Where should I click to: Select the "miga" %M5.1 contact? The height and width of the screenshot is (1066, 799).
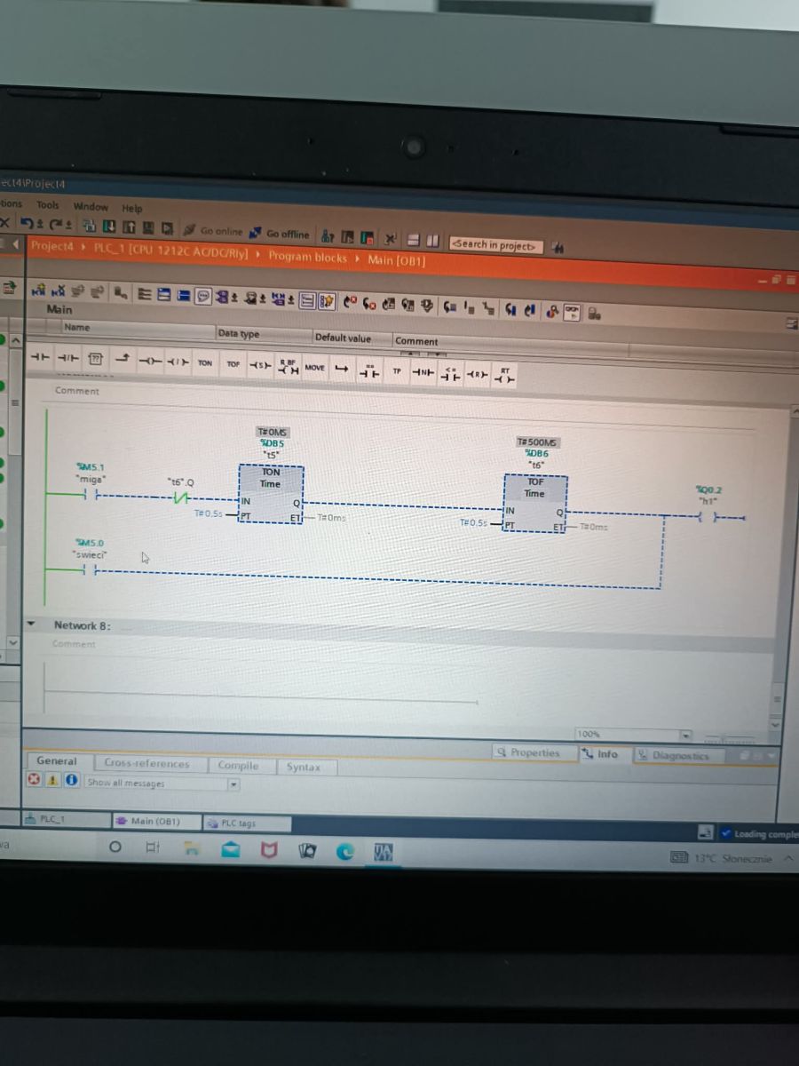pos(91,495)
